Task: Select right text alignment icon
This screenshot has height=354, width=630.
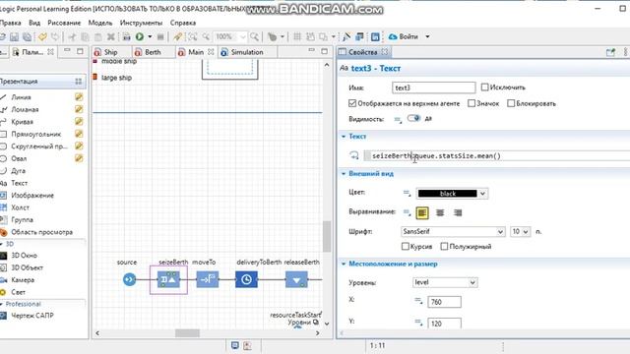Action: point(458,212)
